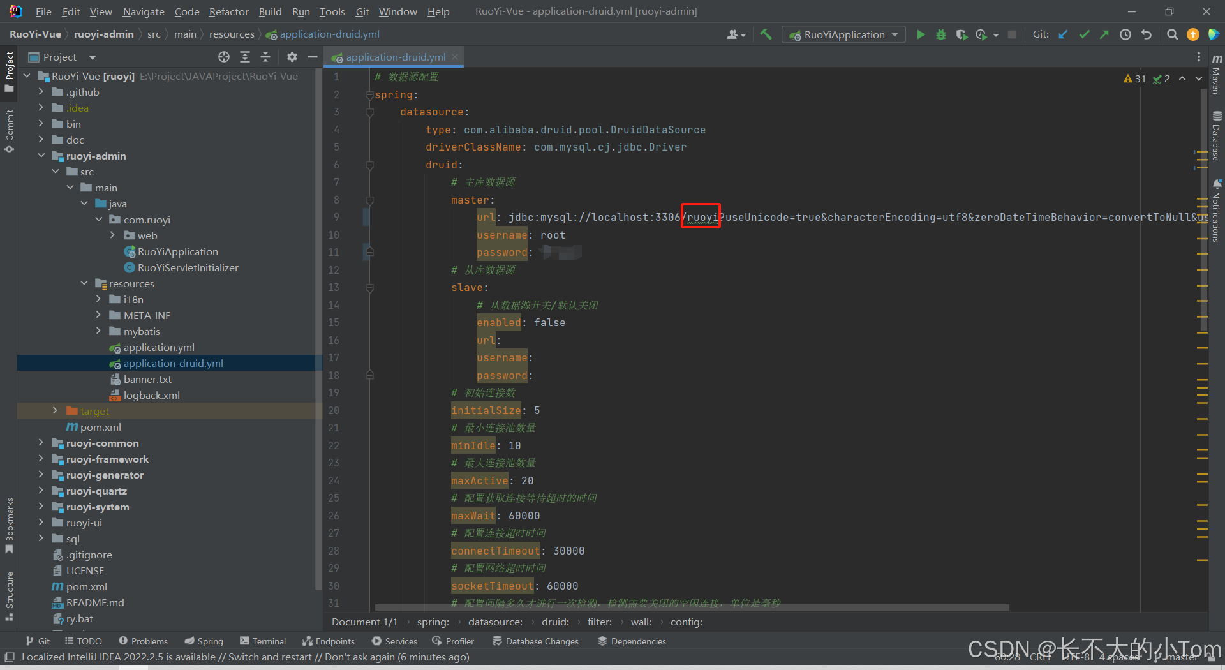Open the Spring tool window
Image resolution: width=1225 pixels, height=670 pixels.
click(204, 641)
